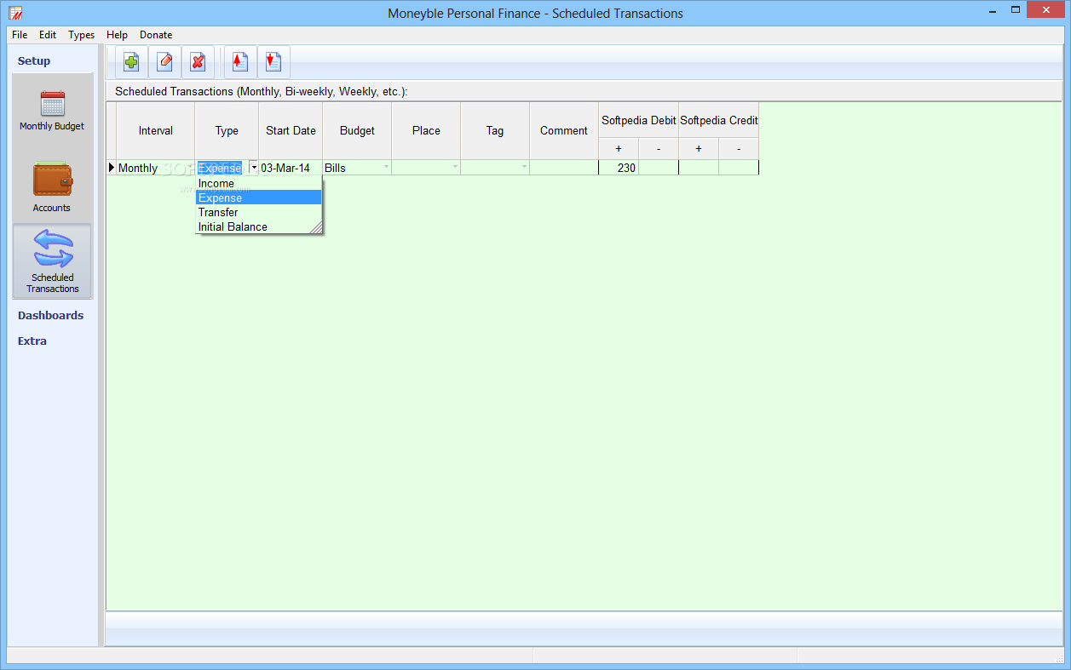The height and width of the screenshot is (670, 1071).
Task: Click the Start Date column header
Action: tap(291, 130)
